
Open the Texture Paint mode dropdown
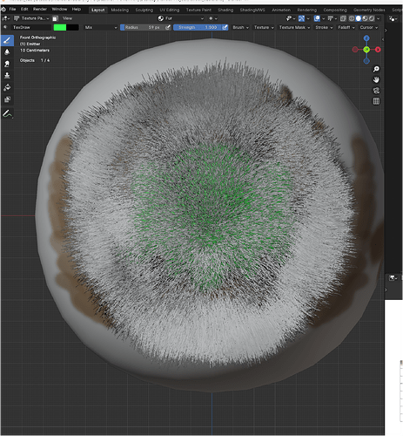pos(31,18)
